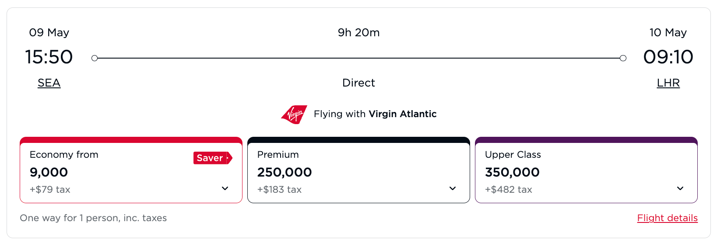Click the red Saver tag badge
Screen dimensions: 724x243
[x=212, y=158]
